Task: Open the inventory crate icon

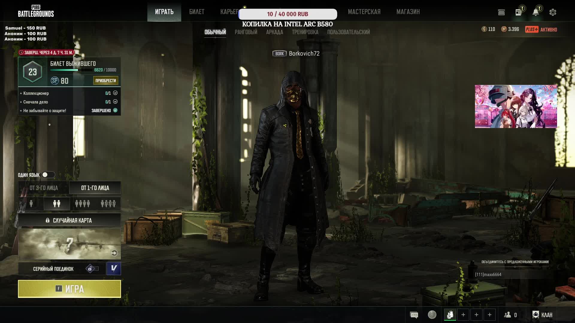Action: point(501,12)
